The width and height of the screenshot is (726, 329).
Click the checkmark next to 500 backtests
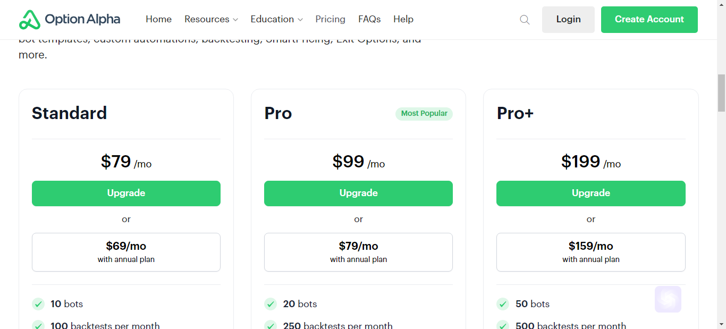[503, 325]
